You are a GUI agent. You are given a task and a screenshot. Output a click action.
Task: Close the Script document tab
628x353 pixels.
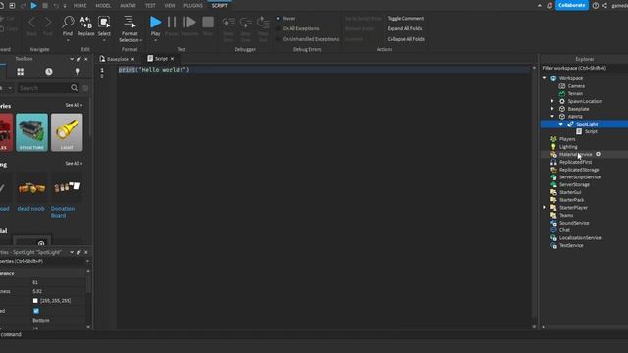pyautogui.click(x=173, y=59)
